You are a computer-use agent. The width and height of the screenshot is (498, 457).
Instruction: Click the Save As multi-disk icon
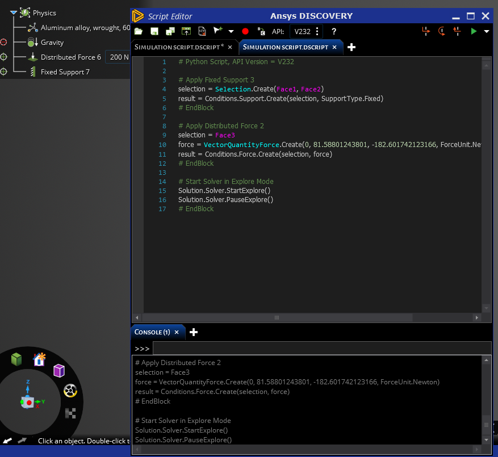(x=170, y=31)
